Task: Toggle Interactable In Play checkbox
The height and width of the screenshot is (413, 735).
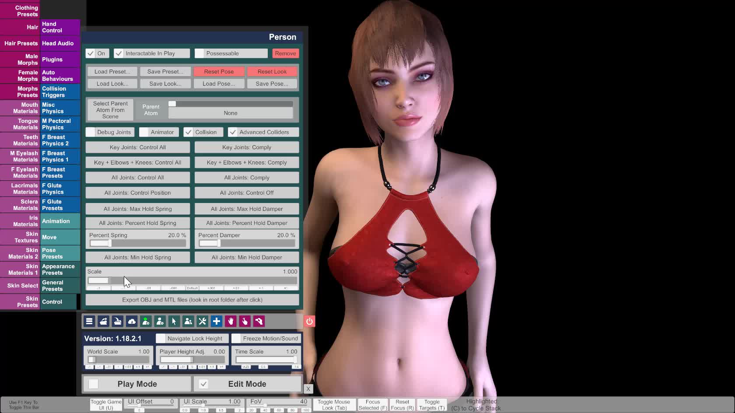Action: pos(119,53)
